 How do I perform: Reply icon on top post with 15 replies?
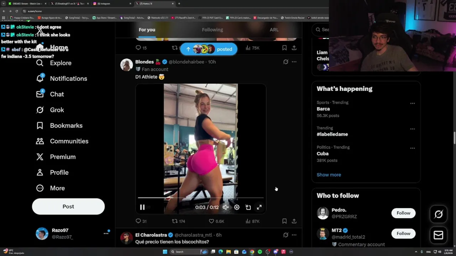(139, 48)
